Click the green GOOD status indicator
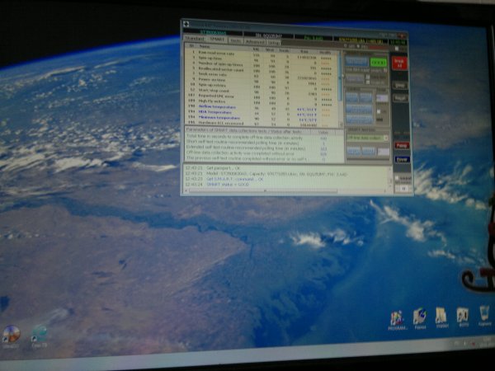 (379, 62)
